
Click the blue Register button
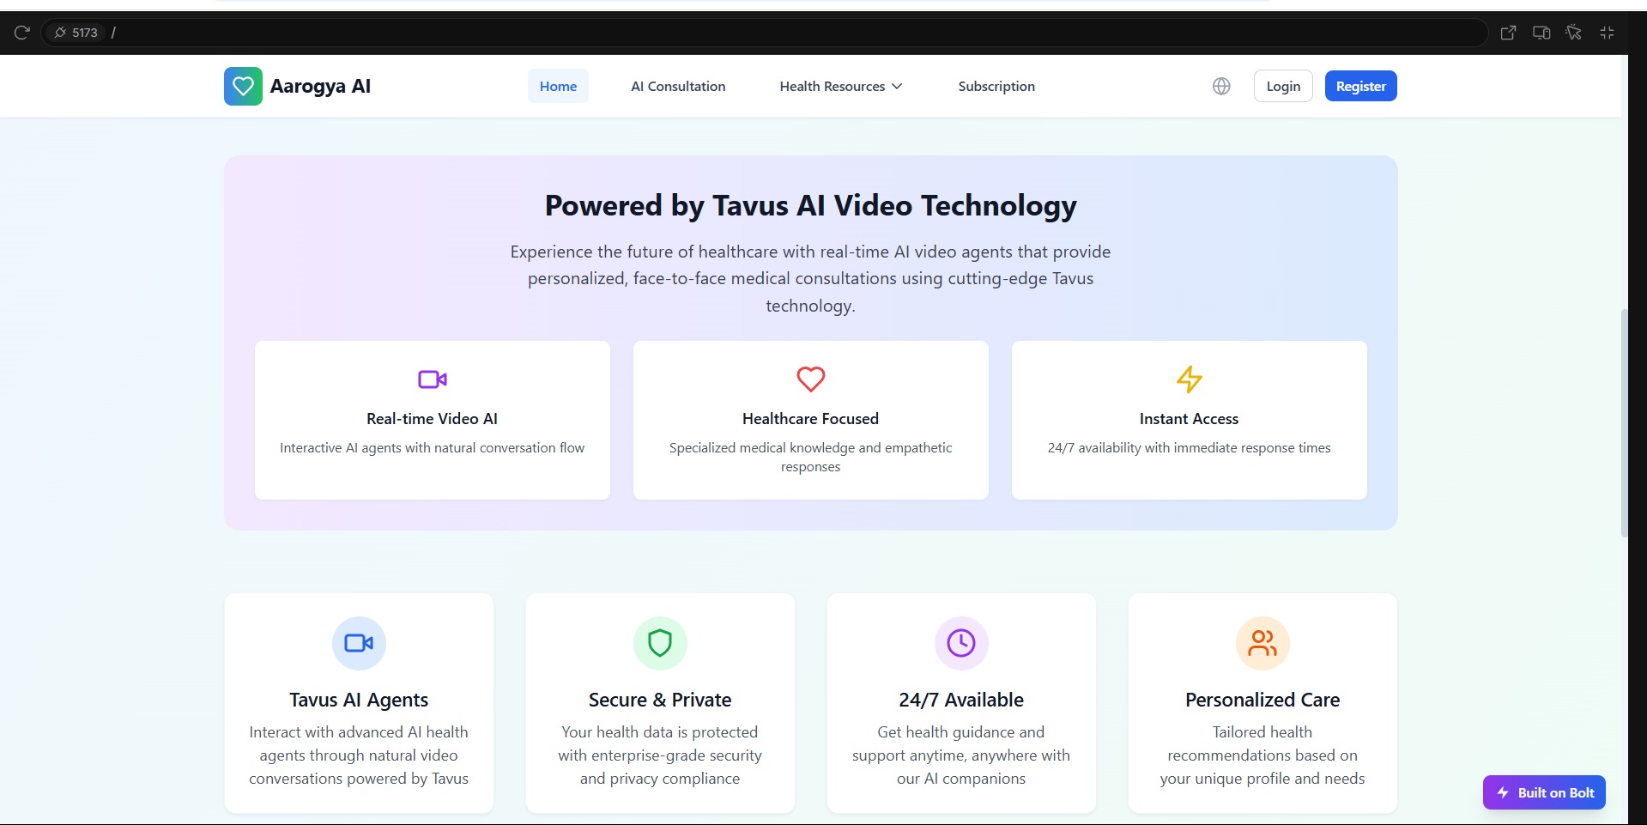coord(1361,86)
